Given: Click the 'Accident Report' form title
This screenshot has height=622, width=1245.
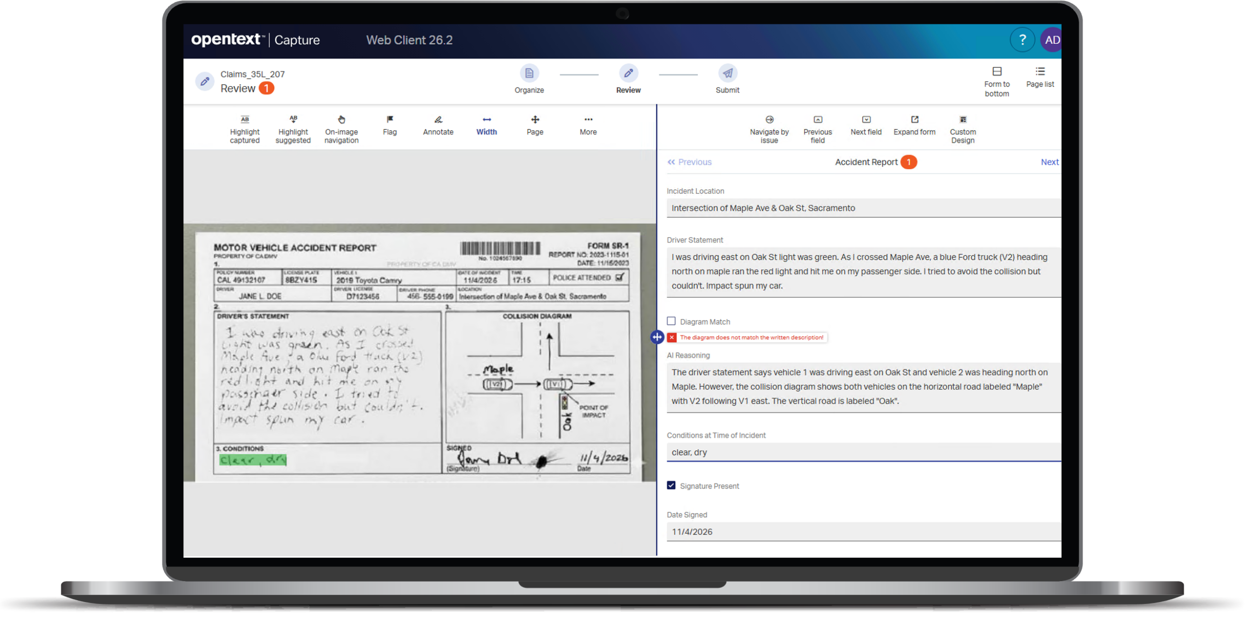Looking at the screenshot, I should [x=866, y=162].
